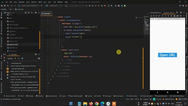Click the Android device Back button
The width and height of the screenshot is (188, 106).
pos(157,92)
